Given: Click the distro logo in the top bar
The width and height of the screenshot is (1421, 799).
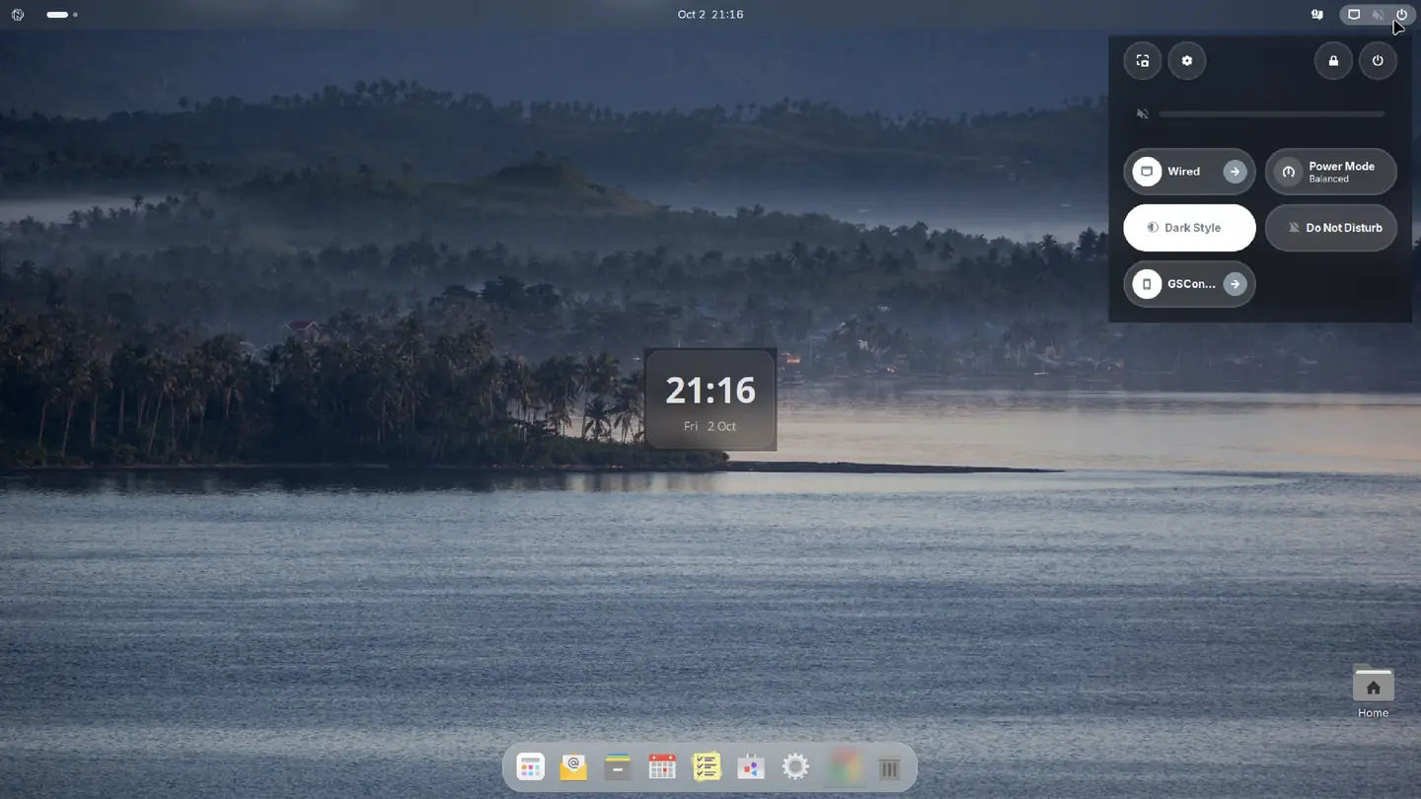Looking at the screenshot, I should [18, 15].
